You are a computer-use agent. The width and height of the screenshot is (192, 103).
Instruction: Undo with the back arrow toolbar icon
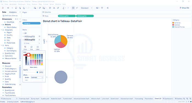coord(8,8)
